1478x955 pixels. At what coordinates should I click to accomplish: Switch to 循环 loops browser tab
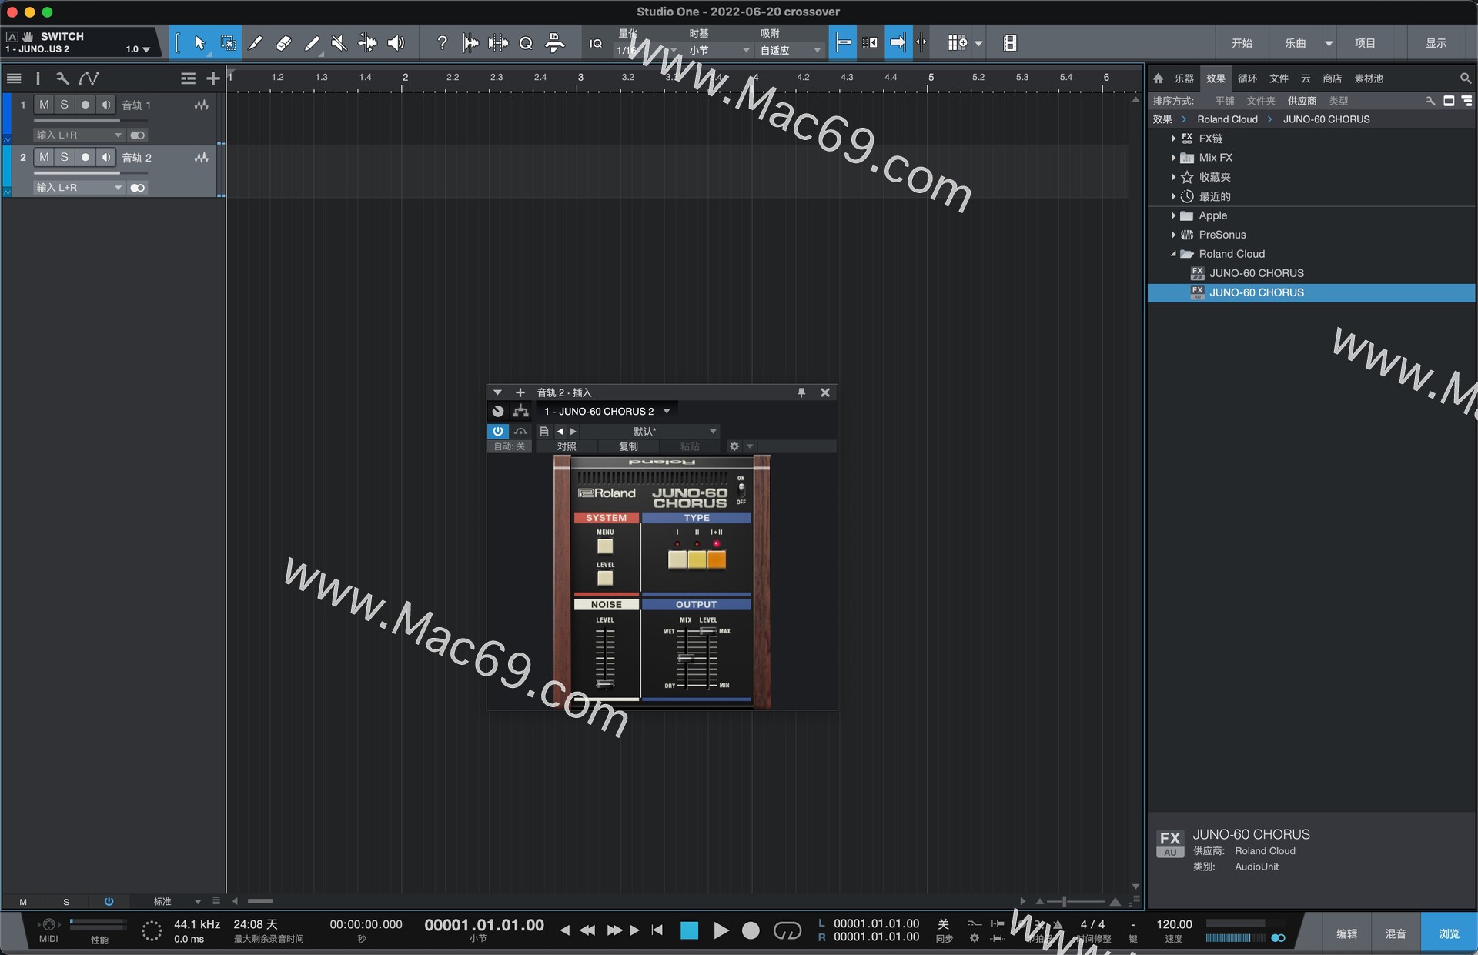(x=1247, y=78)
